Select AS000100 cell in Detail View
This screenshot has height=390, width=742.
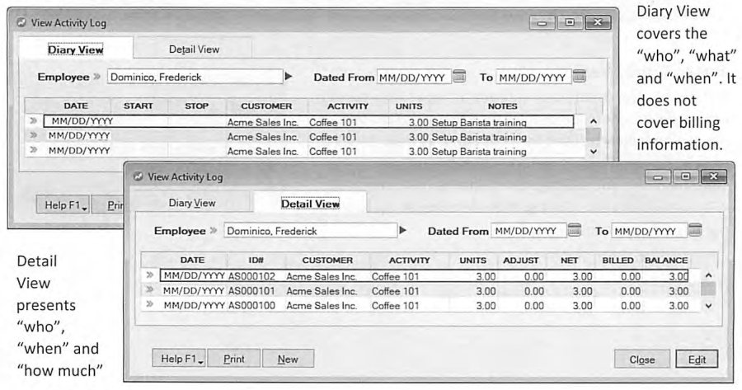pos(251,305)
